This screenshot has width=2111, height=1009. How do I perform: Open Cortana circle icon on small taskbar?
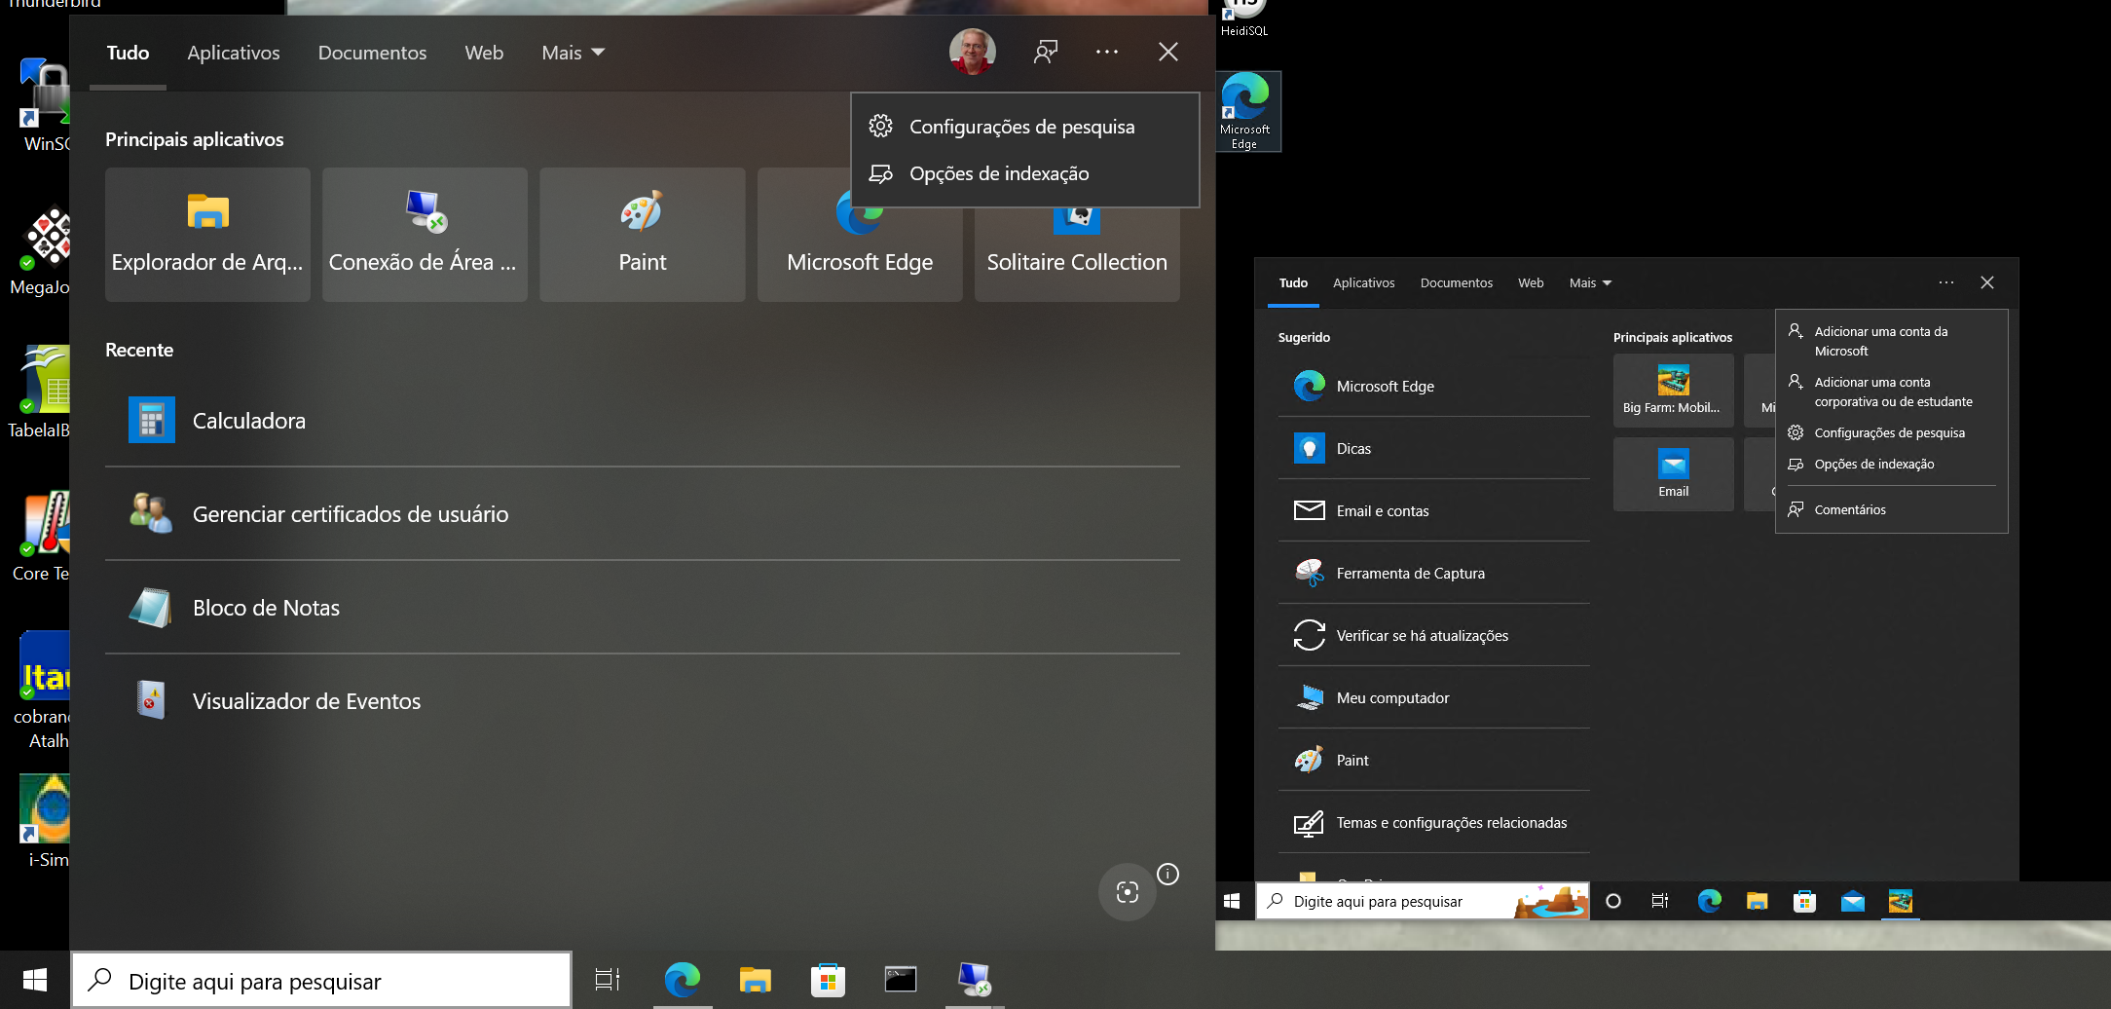point(1613,902)
